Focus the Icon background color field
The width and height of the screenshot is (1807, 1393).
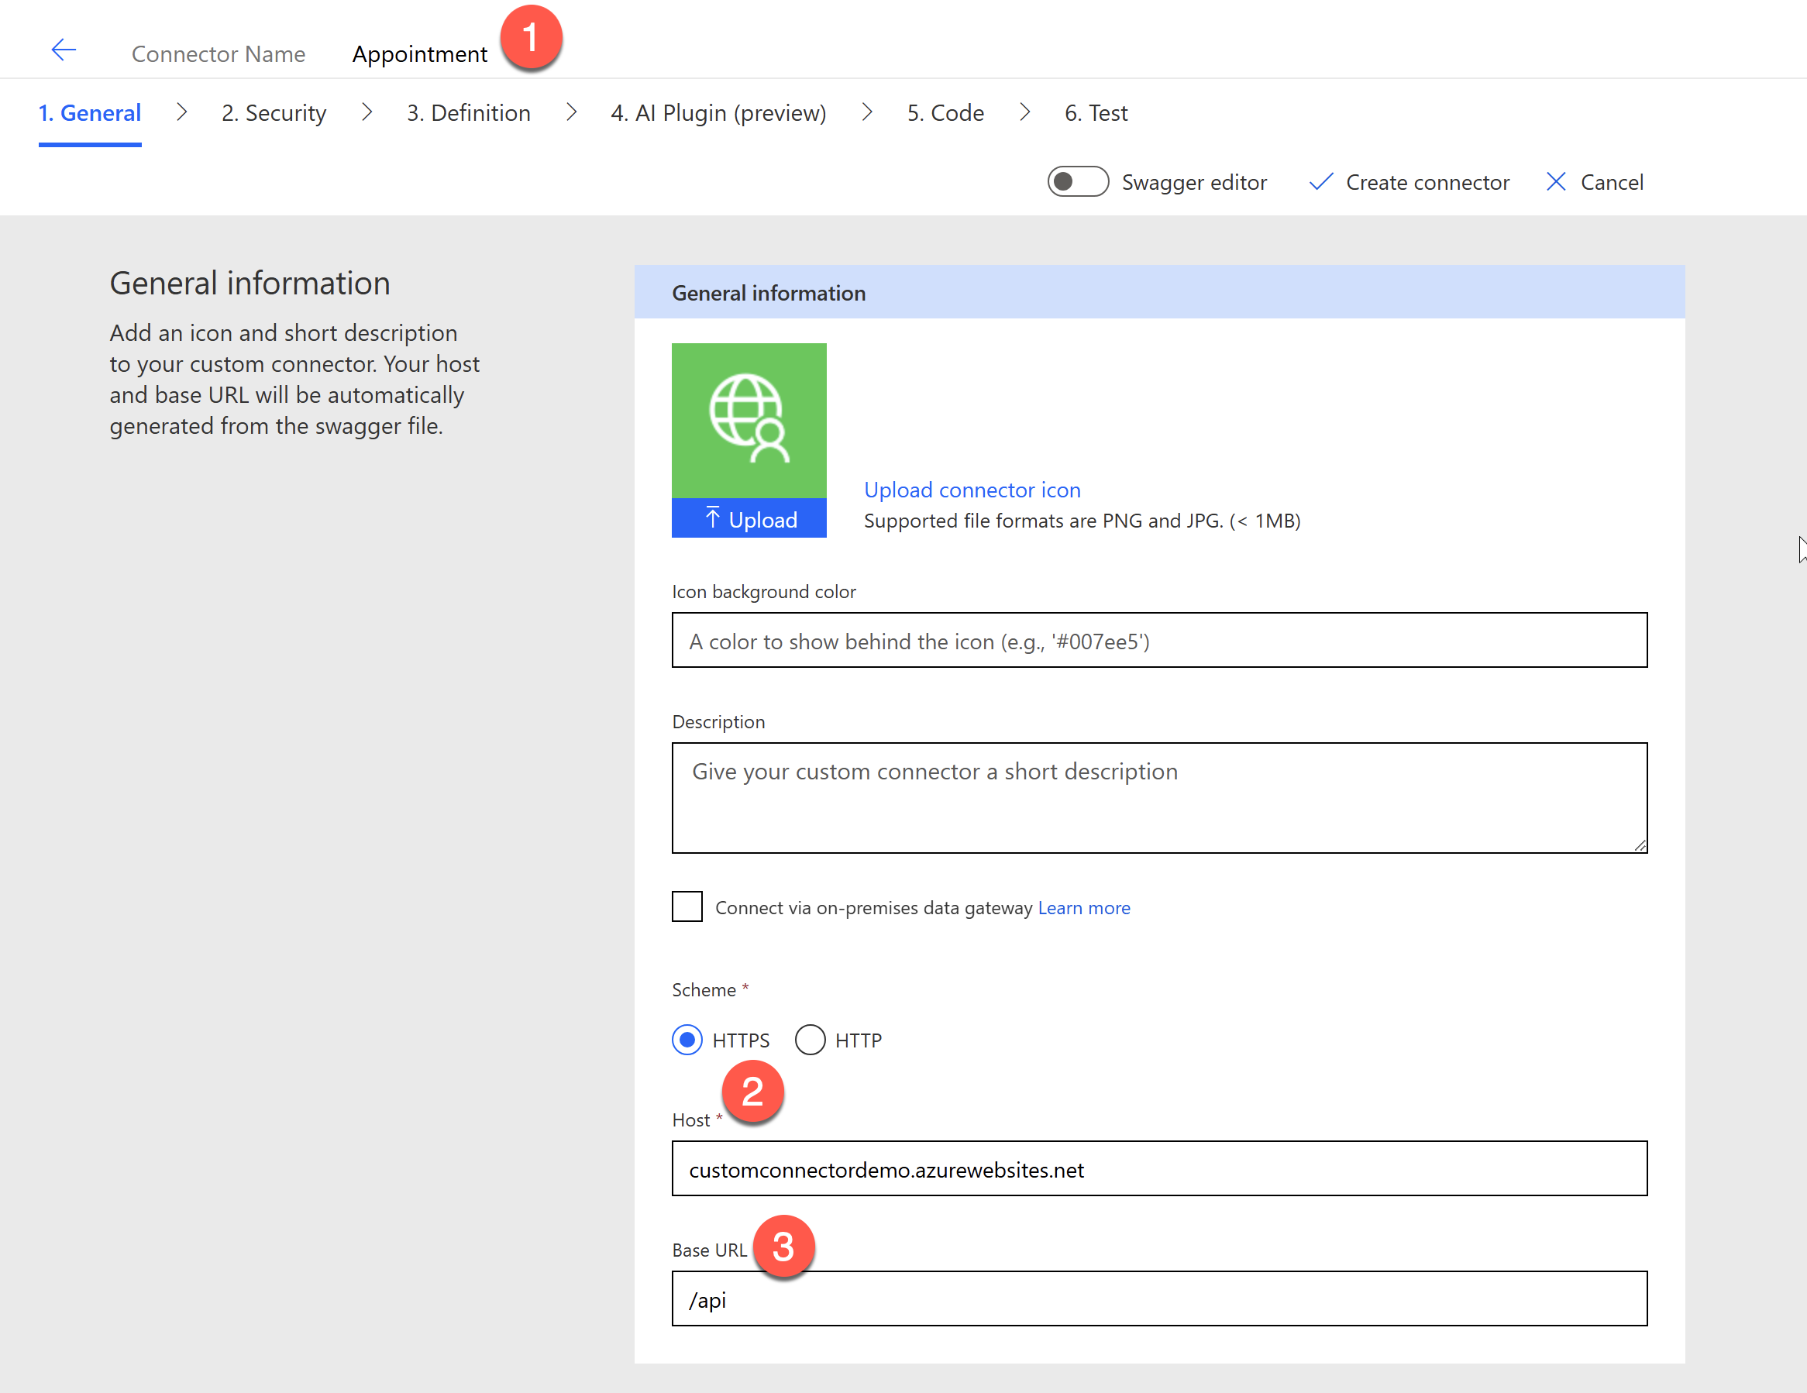(1159, 640)
